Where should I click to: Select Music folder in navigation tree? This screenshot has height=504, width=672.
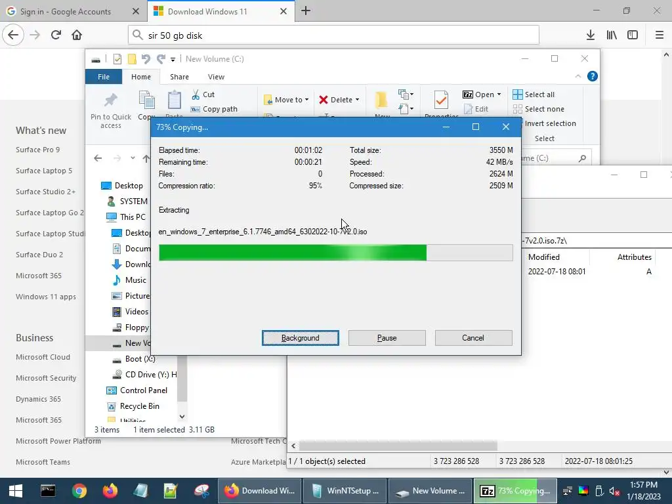pyautogui.click(x=129, y=280)
